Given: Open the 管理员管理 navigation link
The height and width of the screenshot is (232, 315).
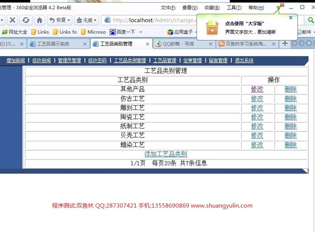Looking at the screenshot, I should click(70, 61).
